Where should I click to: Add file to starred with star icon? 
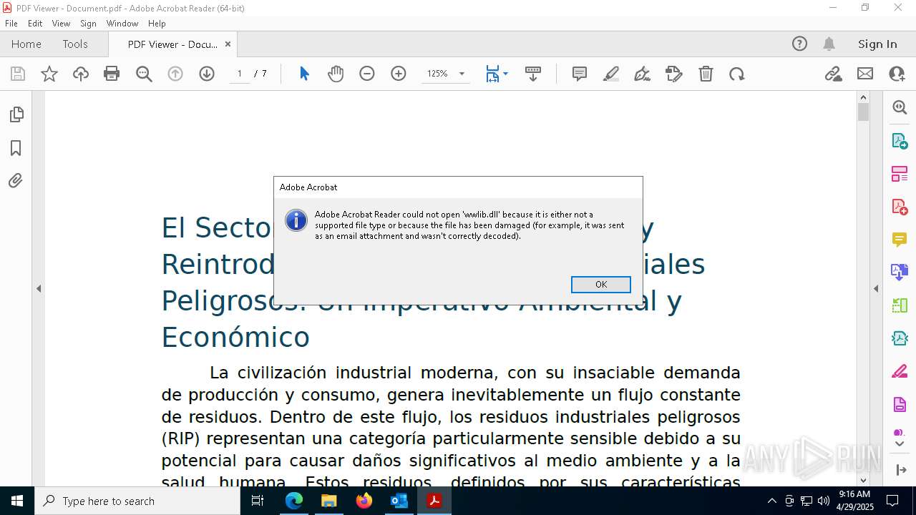[x=49, y=74]
